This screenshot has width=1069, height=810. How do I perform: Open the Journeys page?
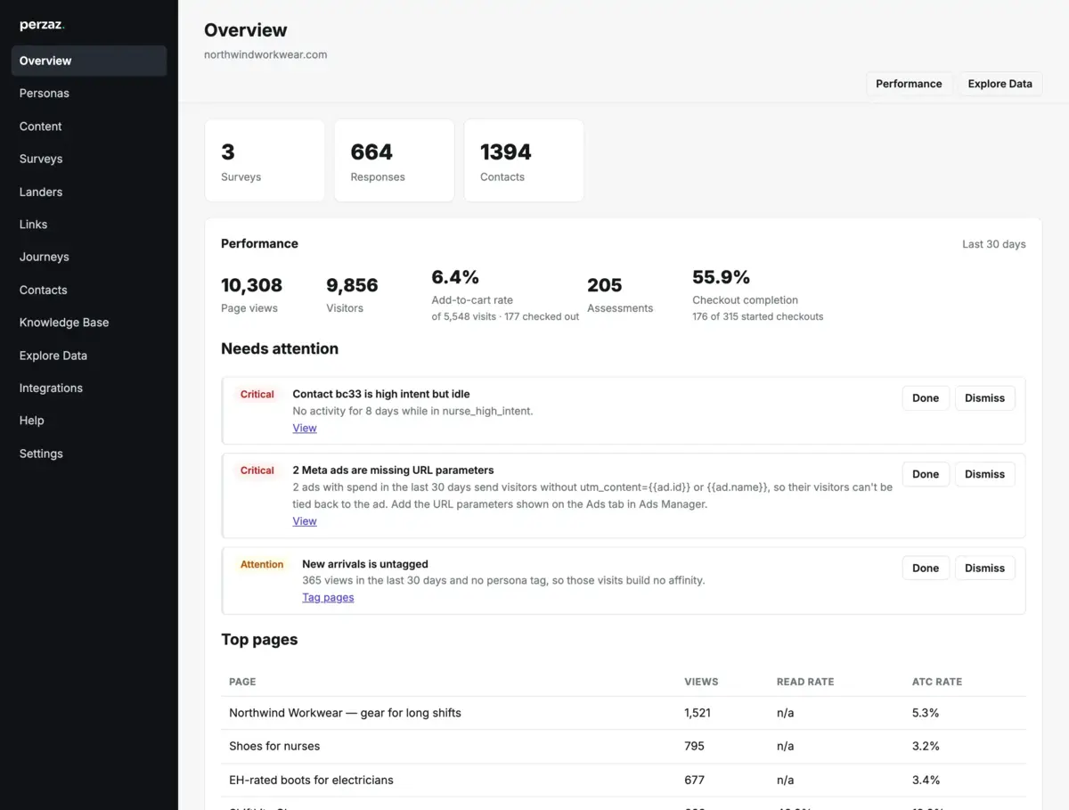(89, 257)
